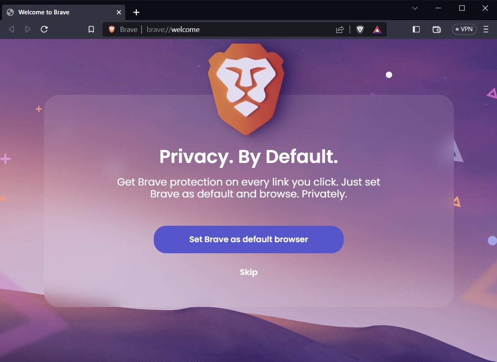Close the Welcome to Brave tab

click(119, 12)
